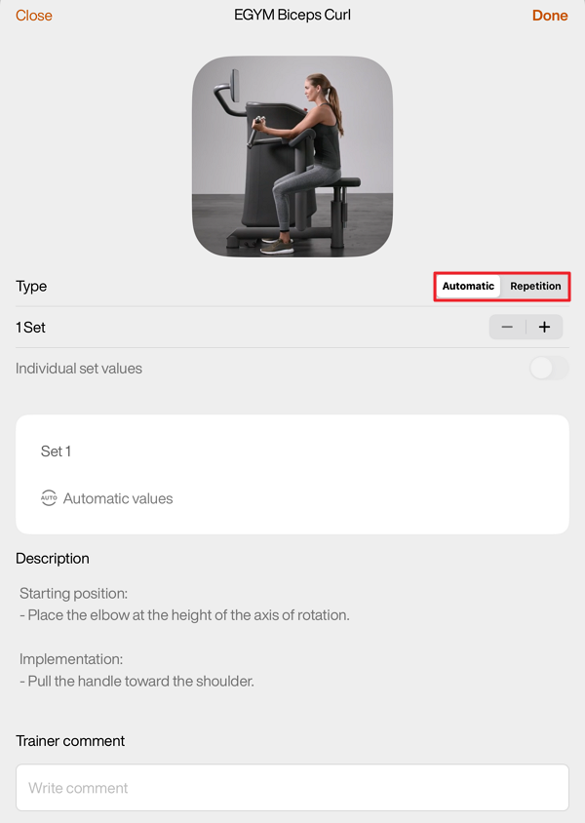The image size is (585, 823).
Task: Tap the Type row label
Action: [x=31, y=287]
